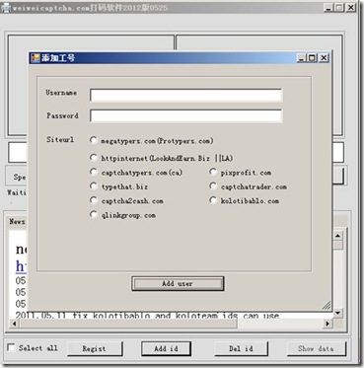Viewport: 364px width, 368px height.
Task: Pick captcha2cash.com radio option
Action: tap(94, 200)
